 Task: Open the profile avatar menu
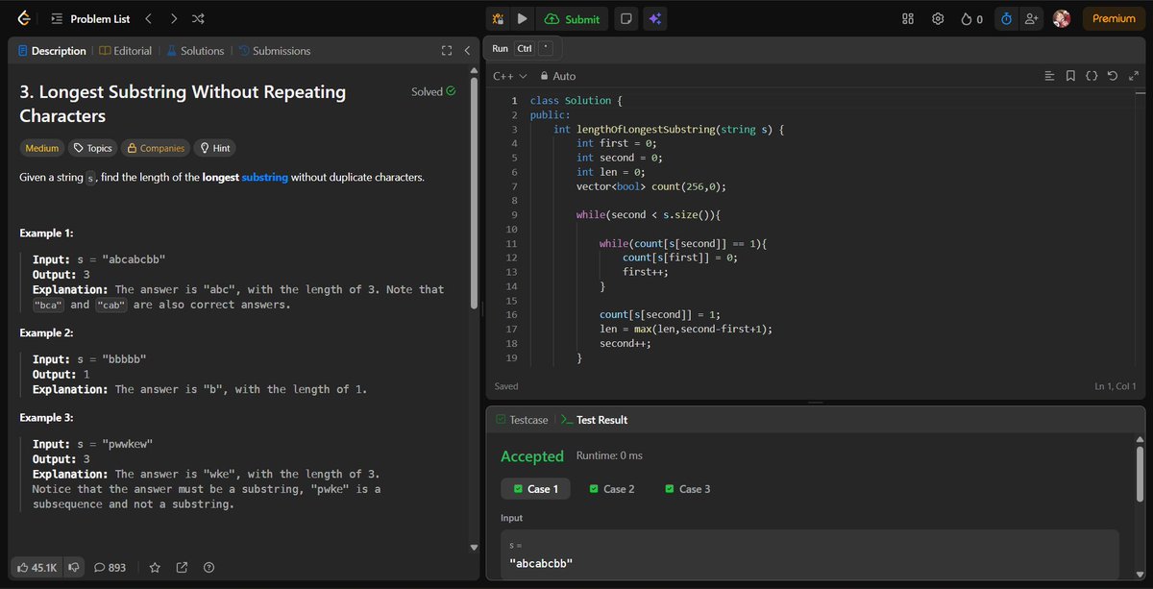point(1061,18)
